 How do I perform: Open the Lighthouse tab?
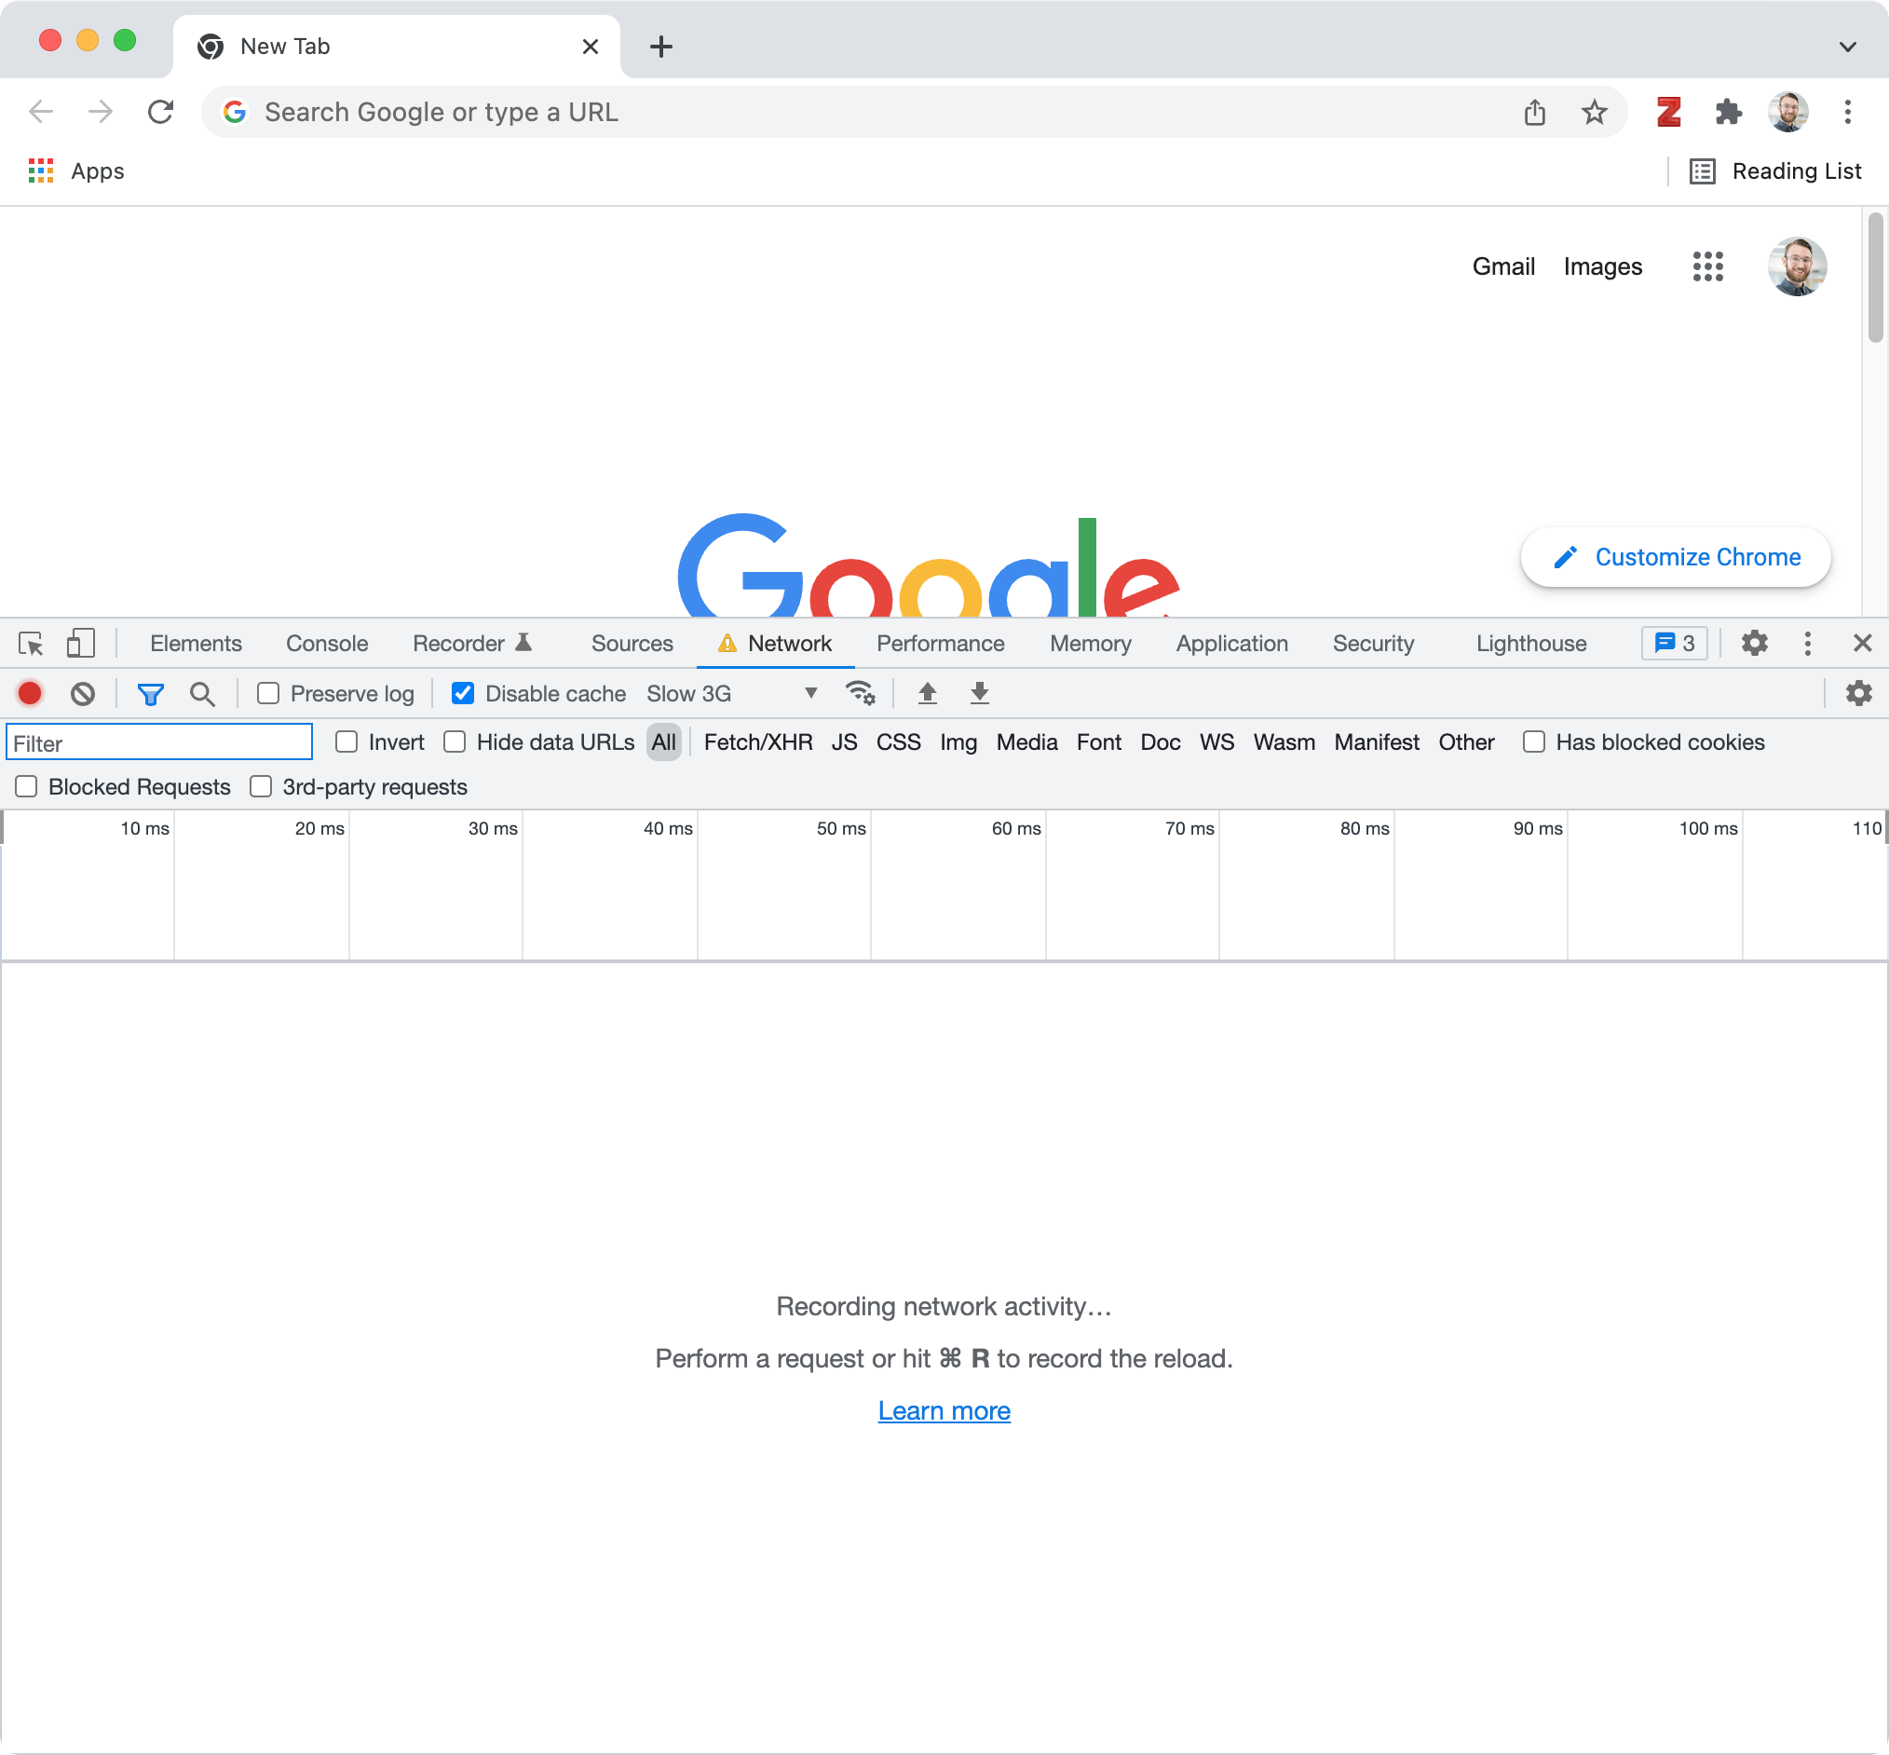[1531, 644]
